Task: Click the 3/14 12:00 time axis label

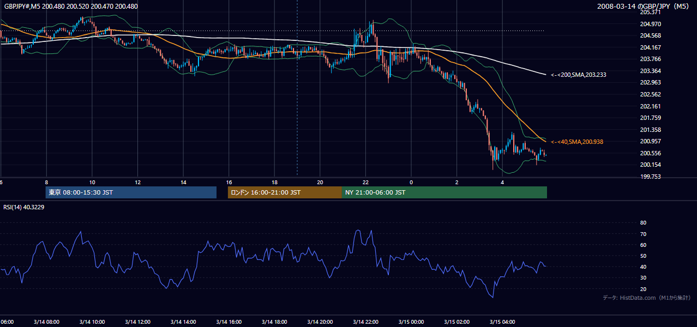Action: (137, 322)
